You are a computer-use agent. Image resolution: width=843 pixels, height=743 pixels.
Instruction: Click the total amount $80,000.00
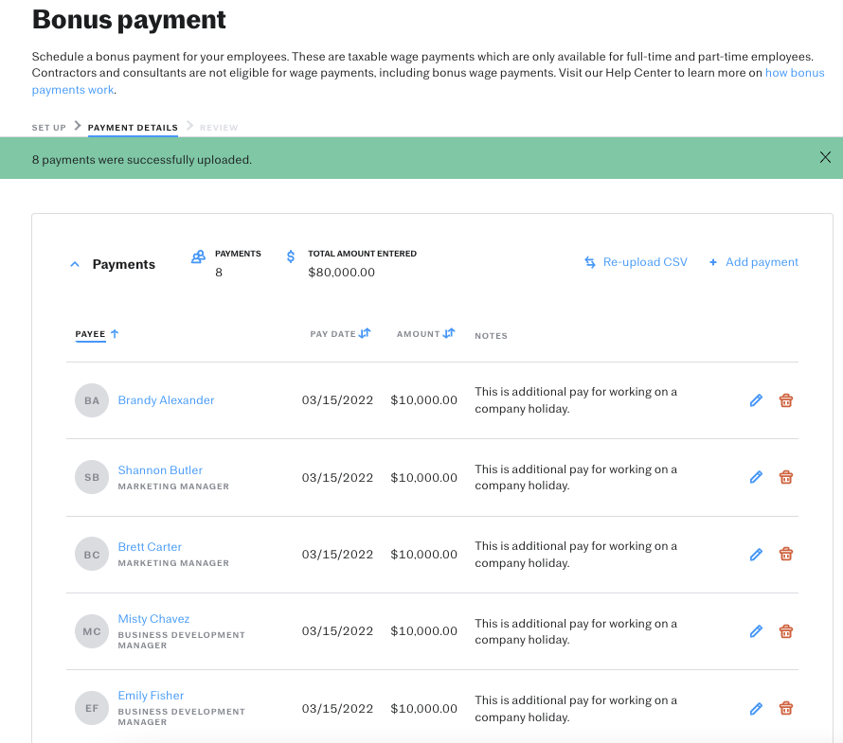[x=341, y=273]
